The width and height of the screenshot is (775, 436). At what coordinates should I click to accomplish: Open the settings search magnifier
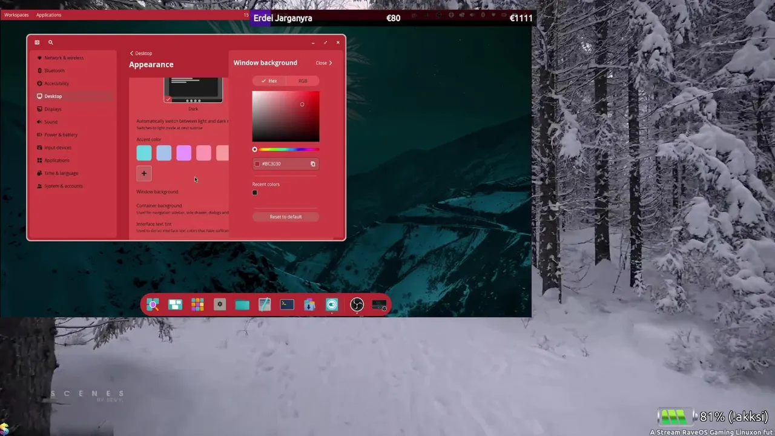click(x=50, y=42)
